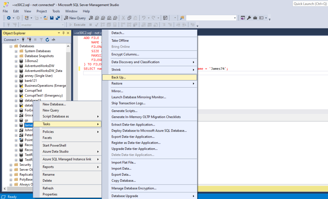Viewport: 328px width, 199px height.
Task: Select Back Up... from the Tasks submenu
Action: point(150,77)
